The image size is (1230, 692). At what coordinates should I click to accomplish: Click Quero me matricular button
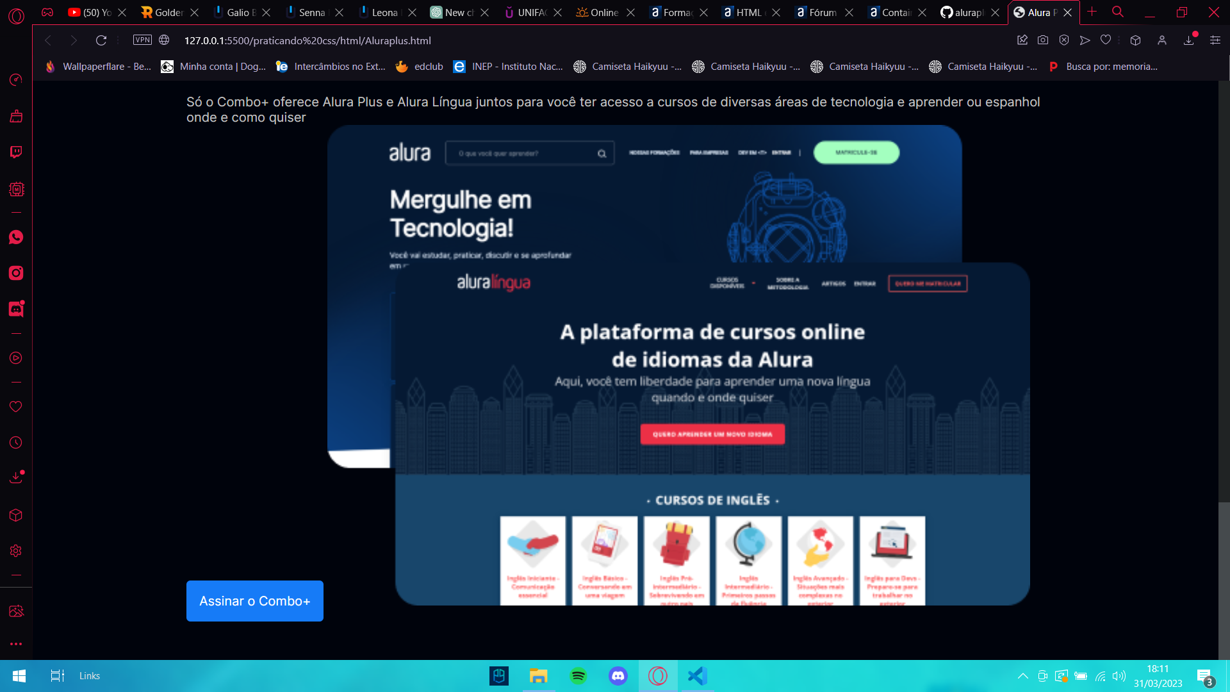pos(927,283)
